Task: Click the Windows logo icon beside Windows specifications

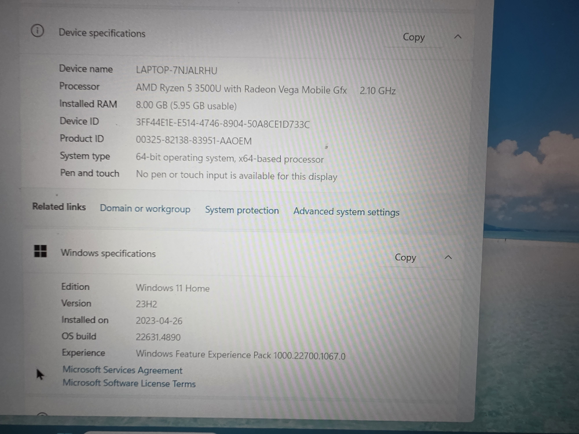Action: coord(41,251)
